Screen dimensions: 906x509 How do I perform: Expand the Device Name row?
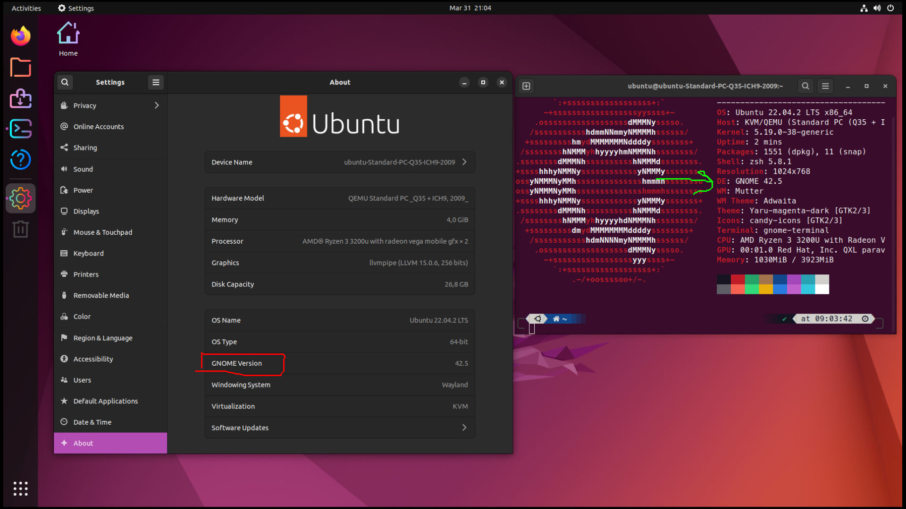point(340,162)
